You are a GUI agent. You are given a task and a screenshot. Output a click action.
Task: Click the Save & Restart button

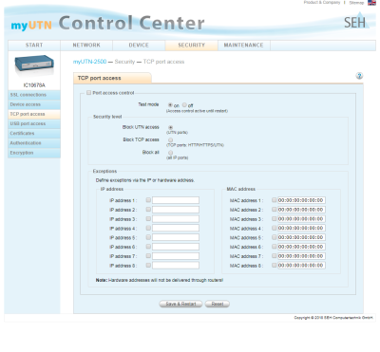(180, 304)
